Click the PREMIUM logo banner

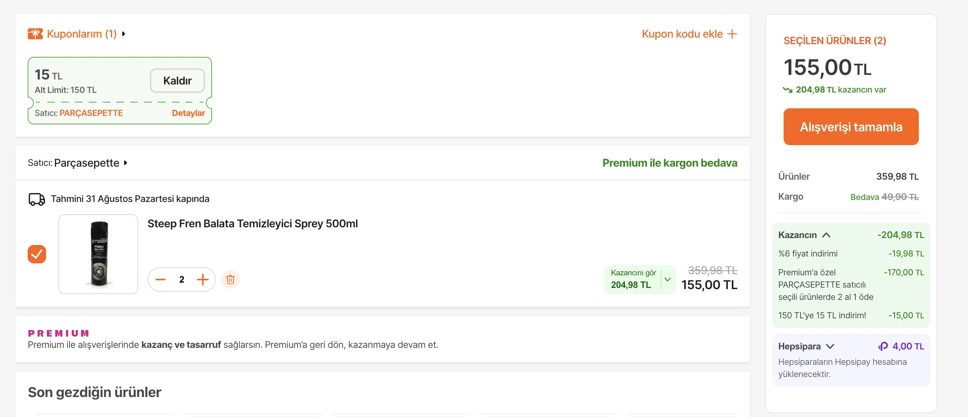click(x=58, y=333)
